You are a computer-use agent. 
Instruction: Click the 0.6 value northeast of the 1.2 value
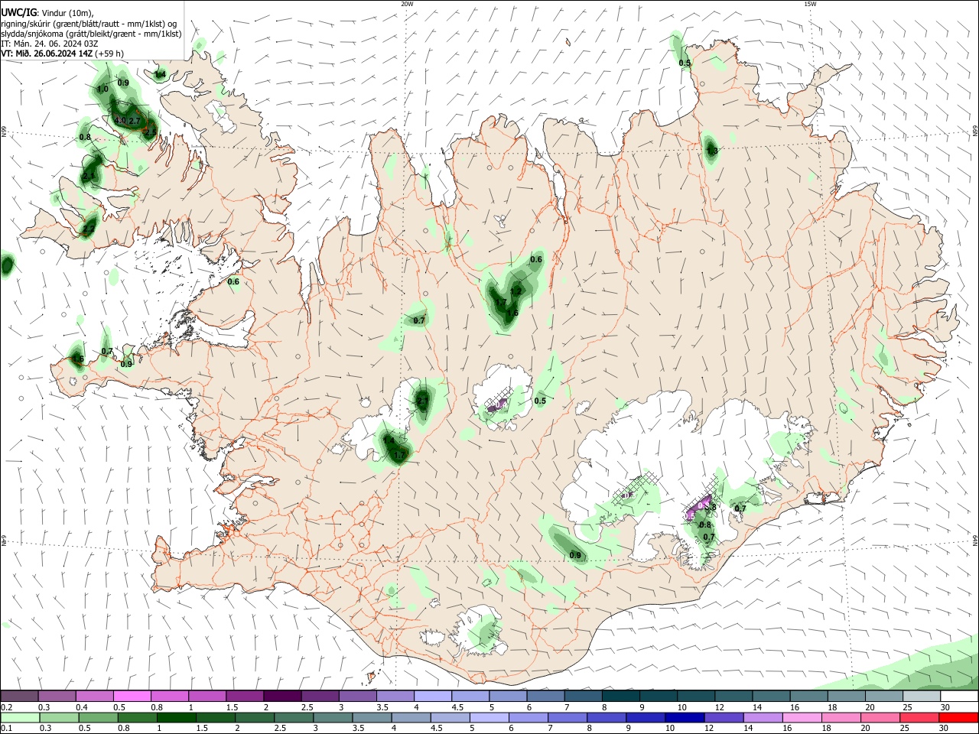536,260
